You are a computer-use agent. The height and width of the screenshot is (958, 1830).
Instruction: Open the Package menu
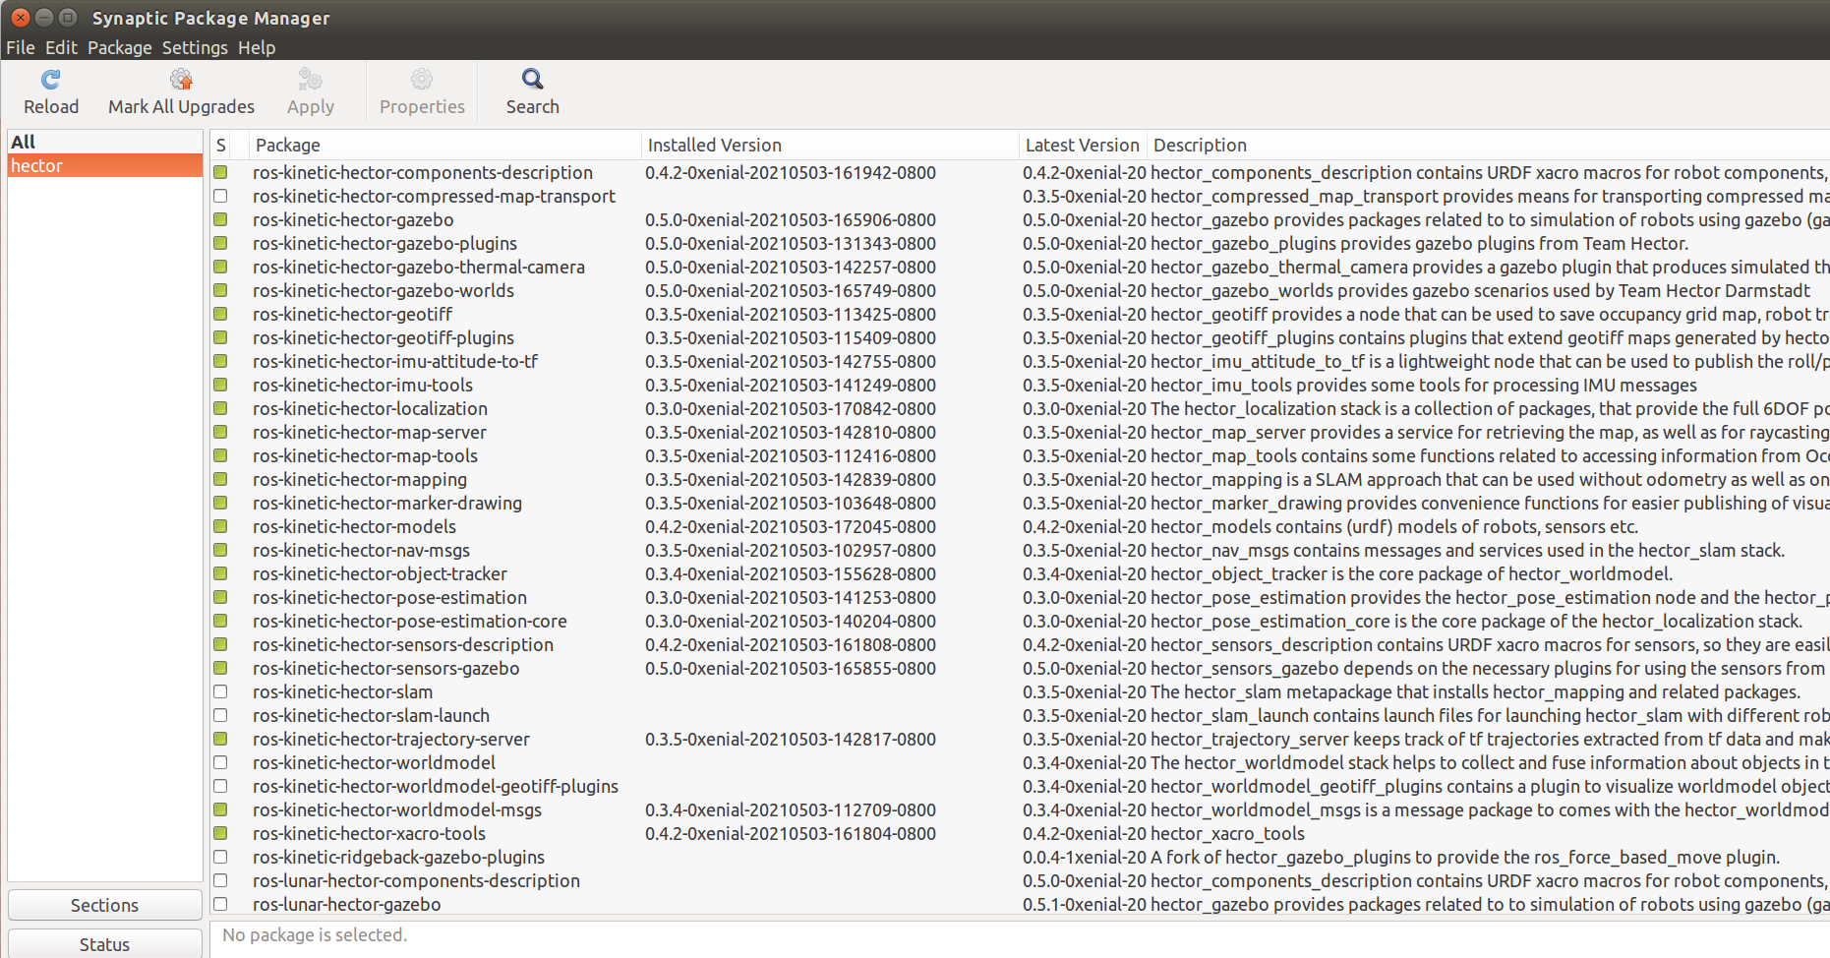(x=120, y=47)
